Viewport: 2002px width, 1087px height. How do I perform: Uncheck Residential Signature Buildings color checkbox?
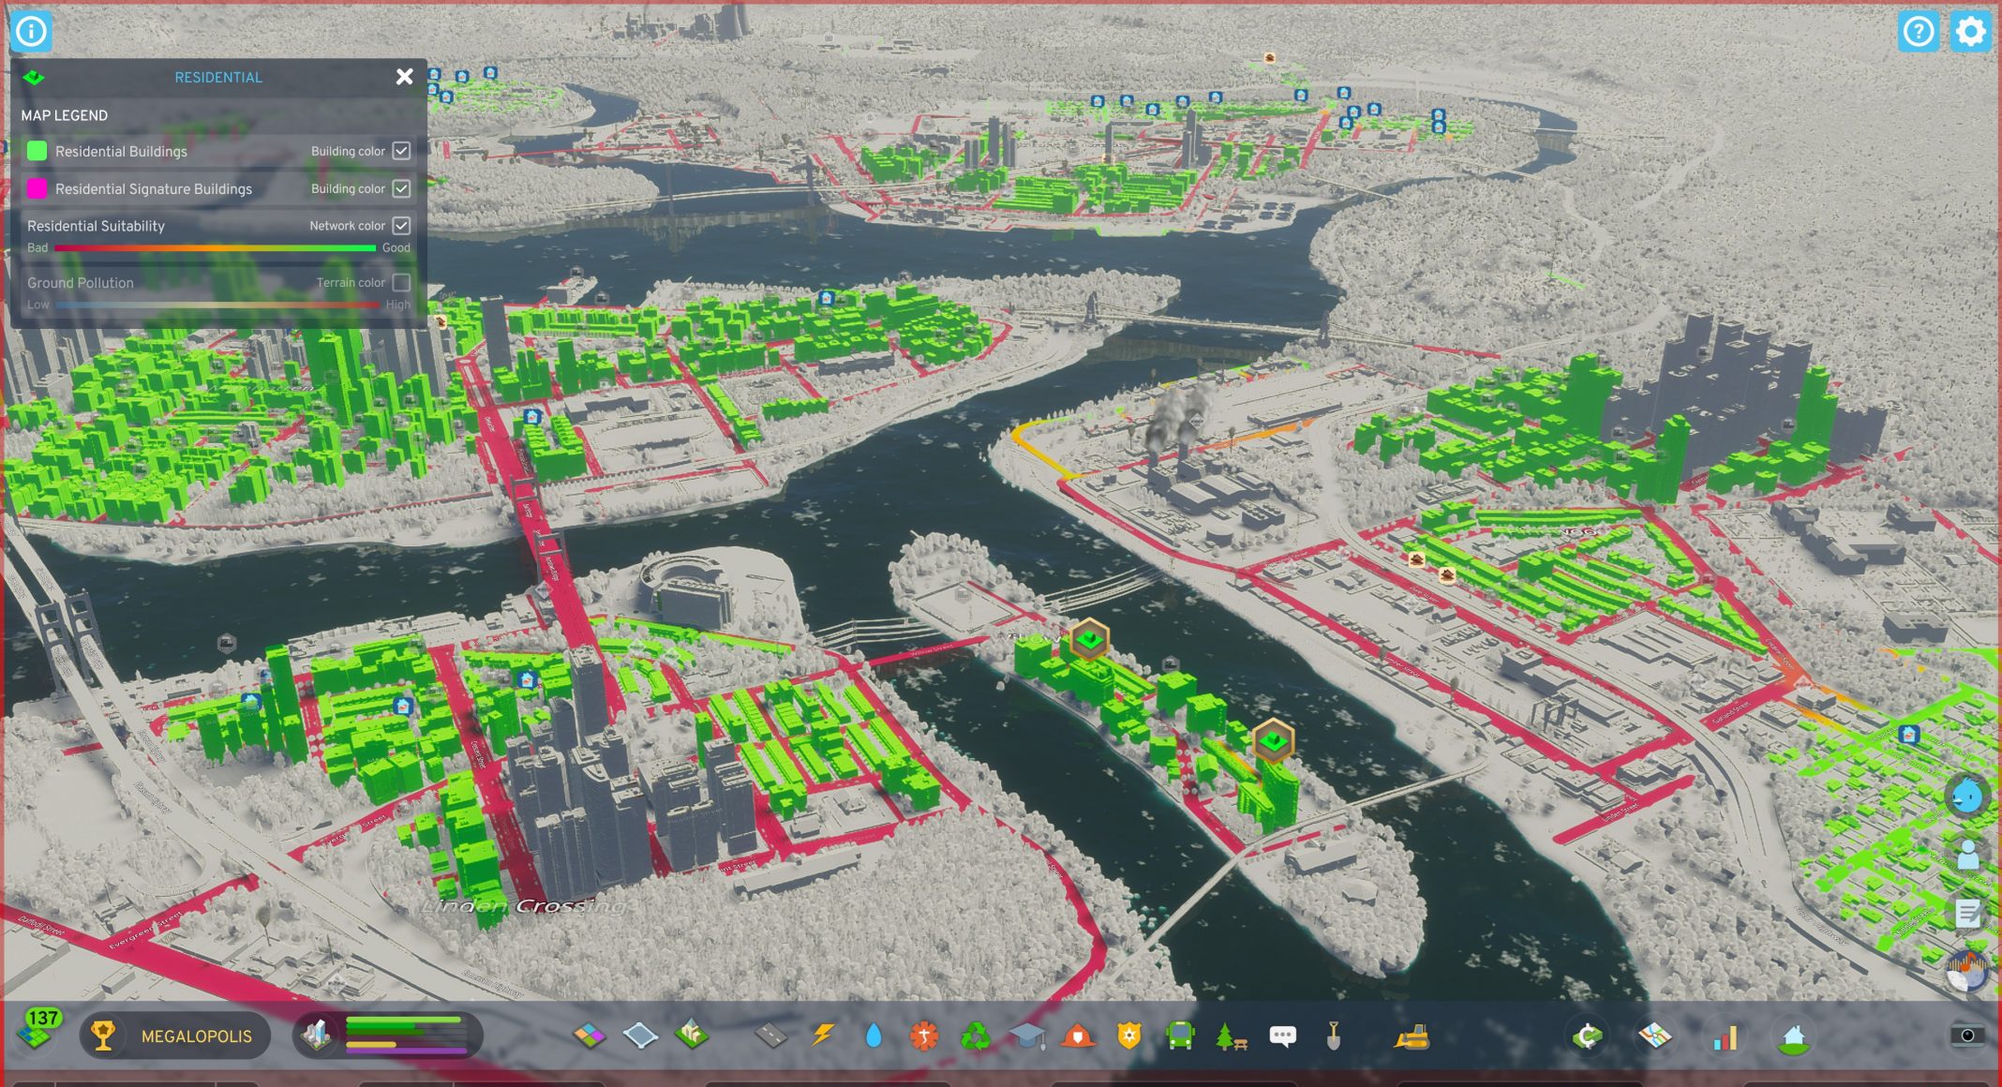coord(401,188)
